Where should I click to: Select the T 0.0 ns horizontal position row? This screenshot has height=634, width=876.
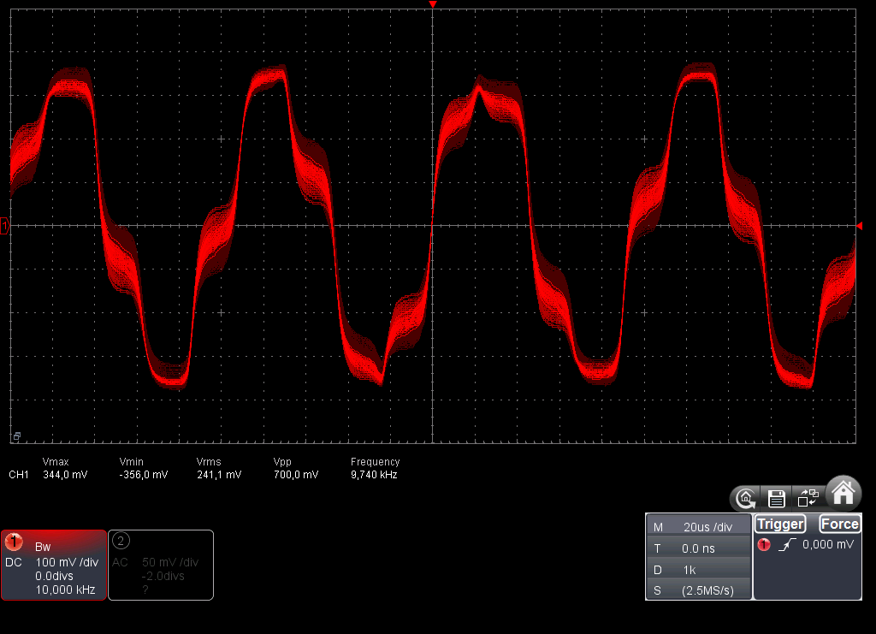click(698, 548)
